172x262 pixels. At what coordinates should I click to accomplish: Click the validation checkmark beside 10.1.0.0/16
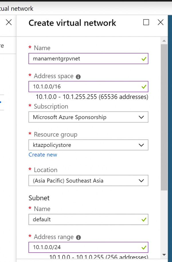point(144,86)
